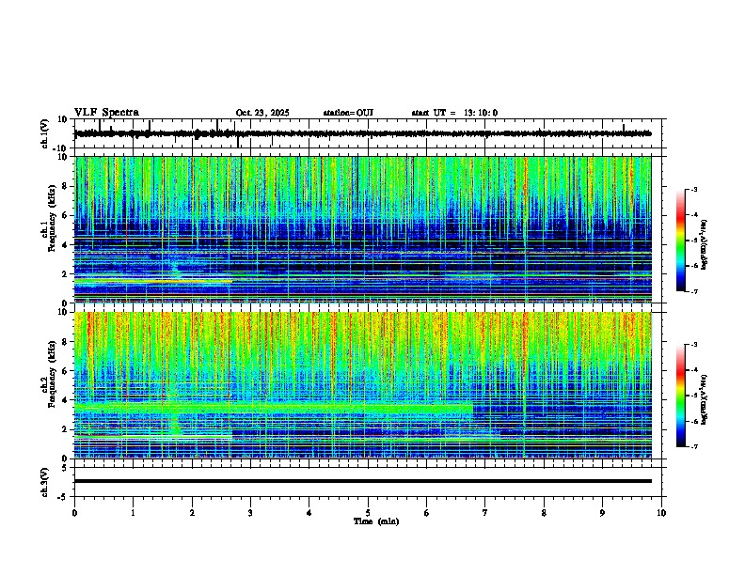Click the "VLF Spectra" plot title
The width and height of the screenshot is (745, 575).
click(106, 113)
